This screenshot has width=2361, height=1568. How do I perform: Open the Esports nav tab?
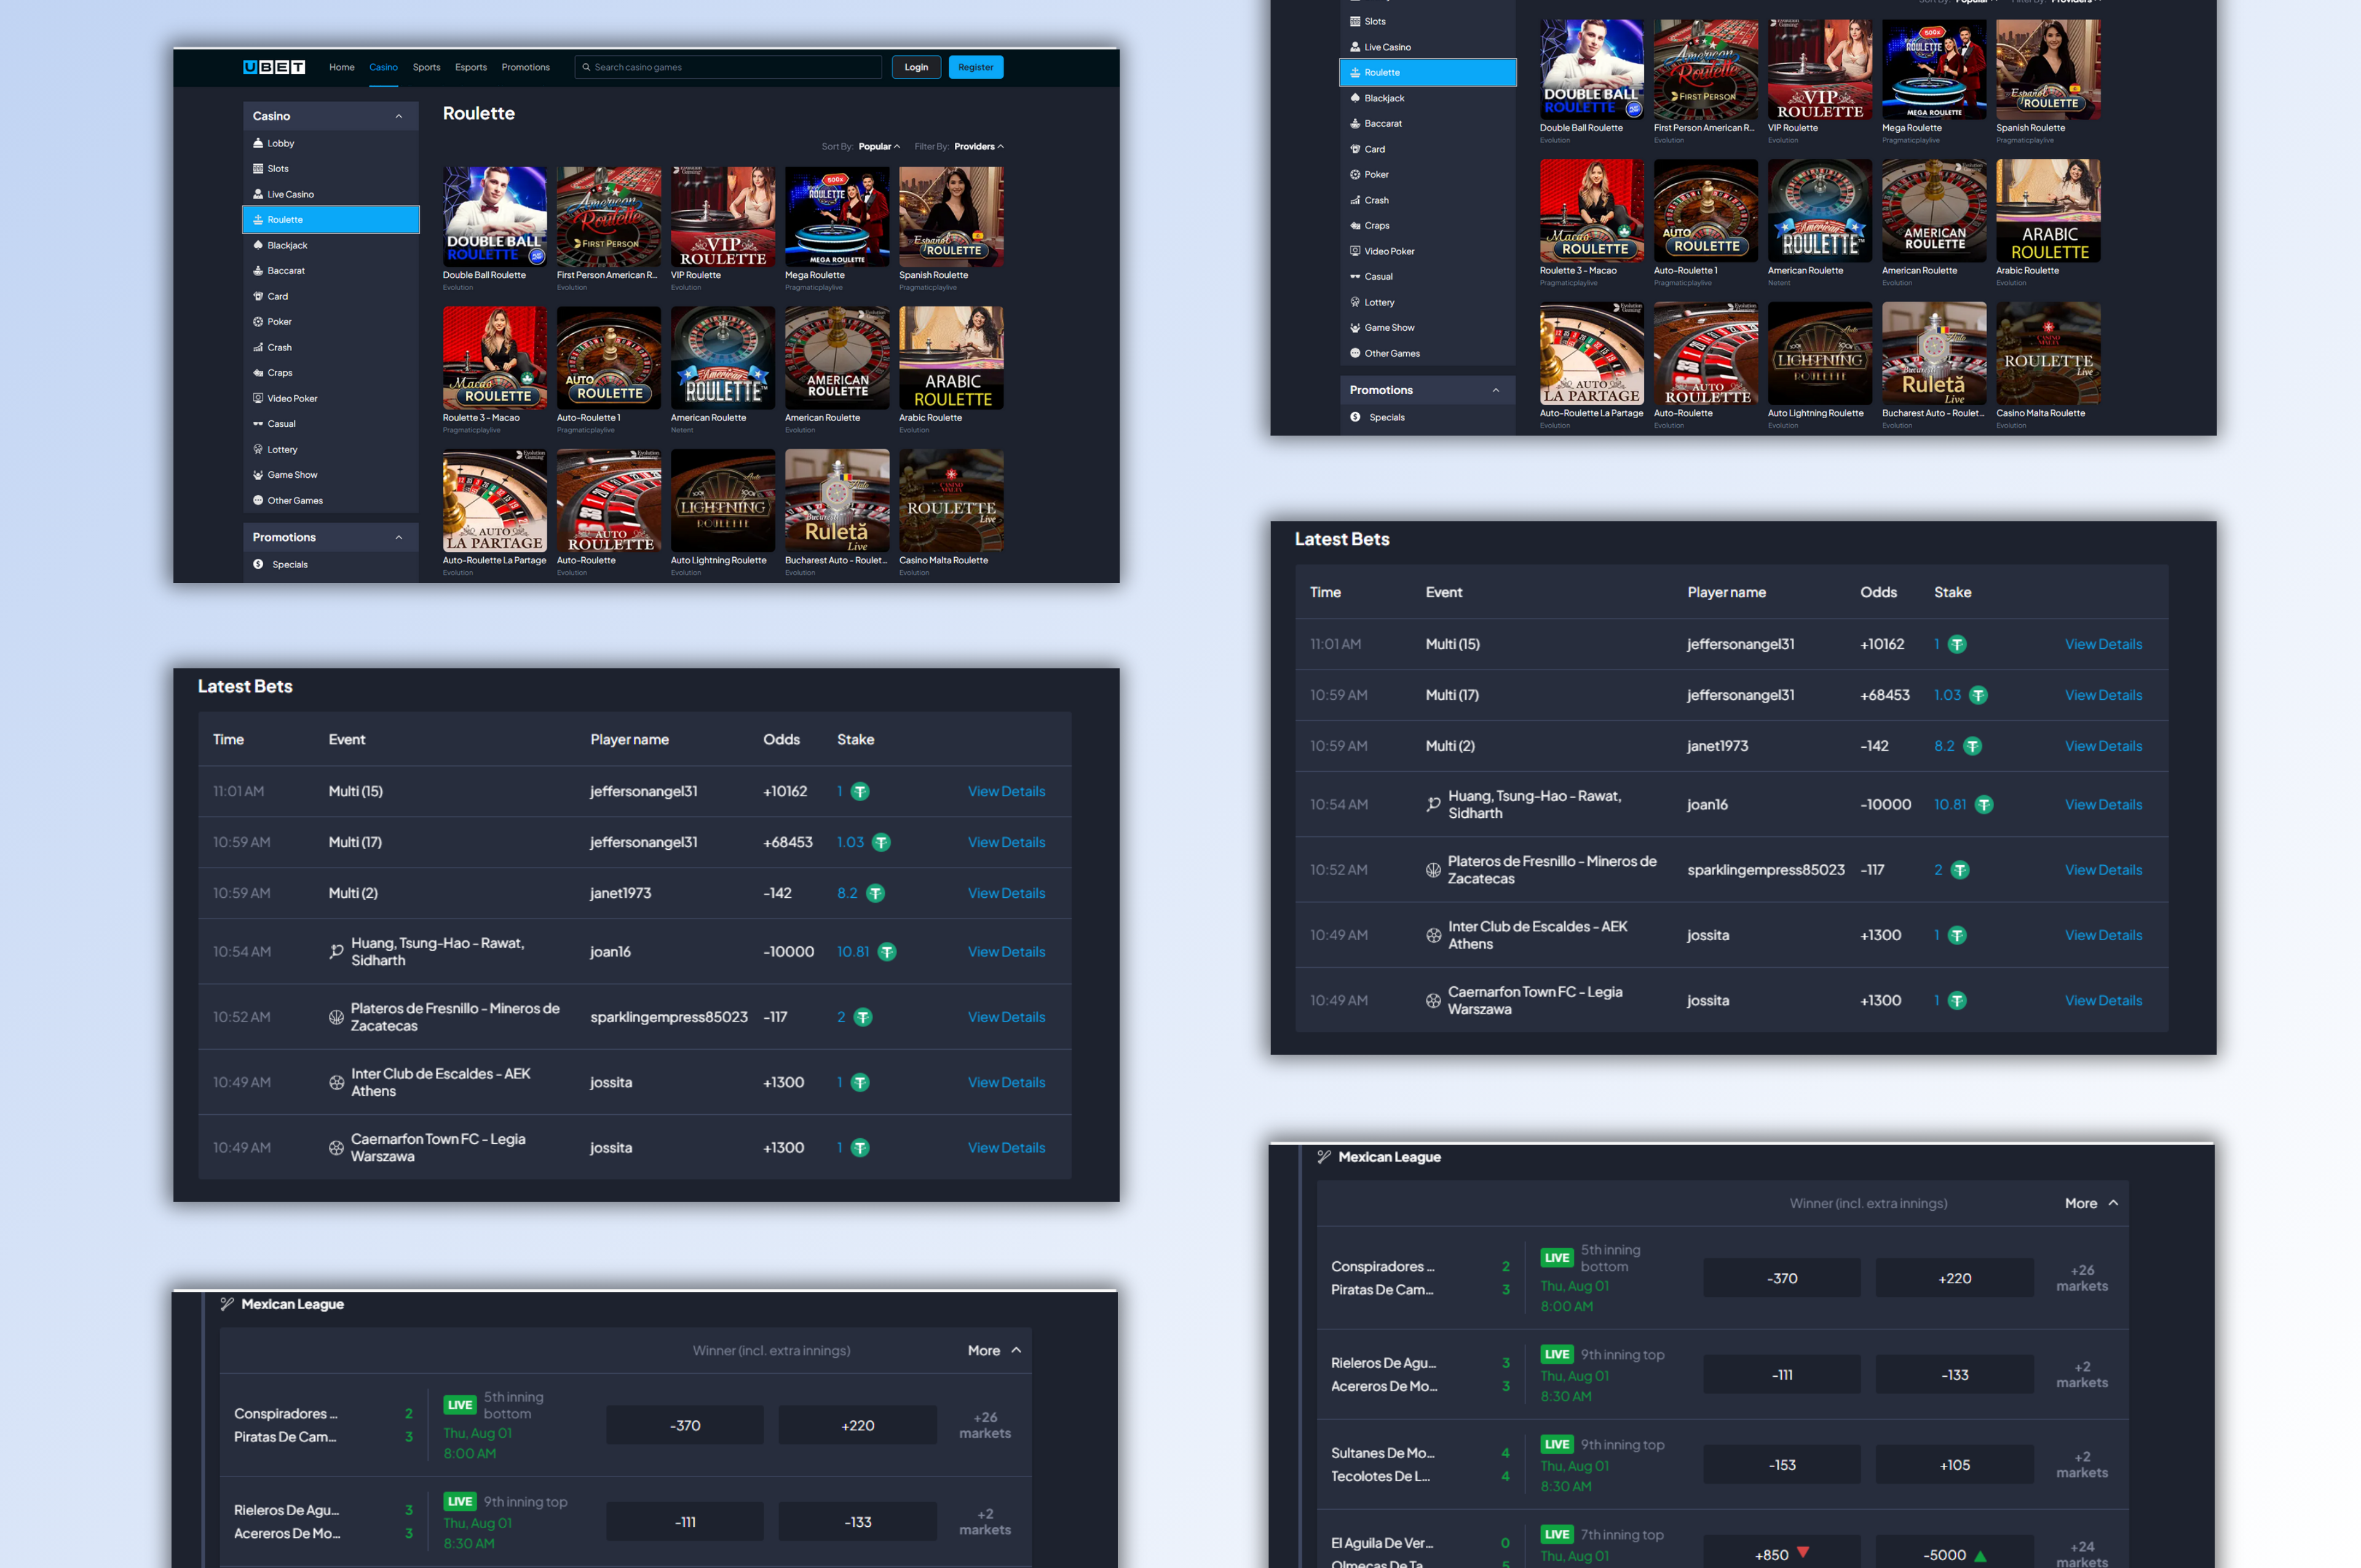470,67
